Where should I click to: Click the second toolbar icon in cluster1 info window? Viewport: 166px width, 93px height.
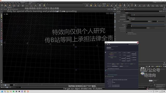(x=108, y=44)
